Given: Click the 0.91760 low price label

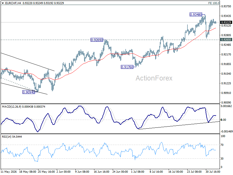Looking at the screenshot, I should click(x=127, y=67).
